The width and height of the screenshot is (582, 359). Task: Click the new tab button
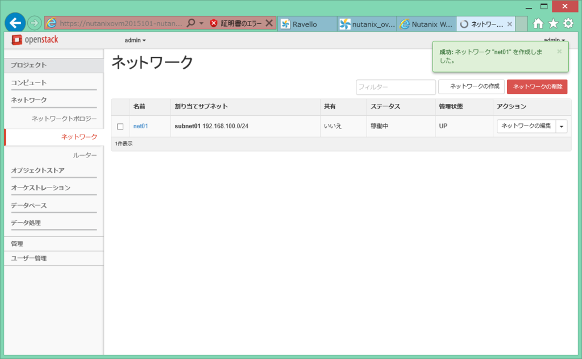pos(522,24)
